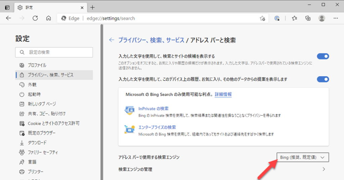Click the ダウンロード arrow icon
This screenshot has width=344, height=180.
[22, 143]
